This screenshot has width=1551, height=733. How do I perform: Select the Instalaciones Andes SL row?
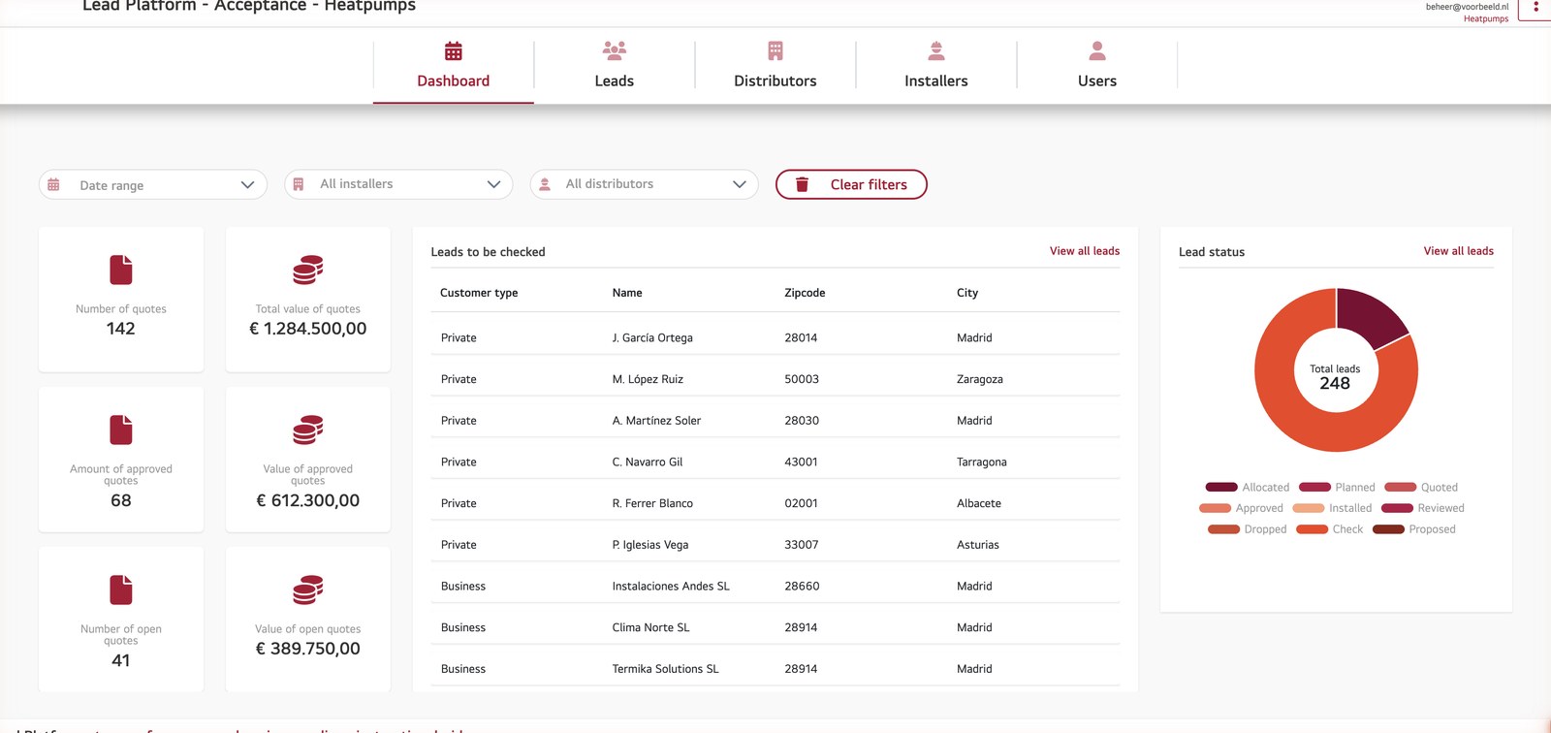775,586
